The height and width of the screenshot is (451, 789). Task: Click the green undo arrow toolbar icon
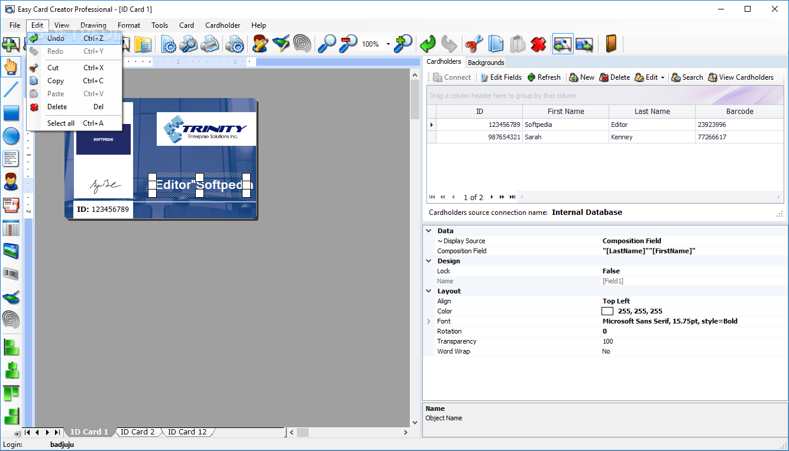(x=428, y=44)
